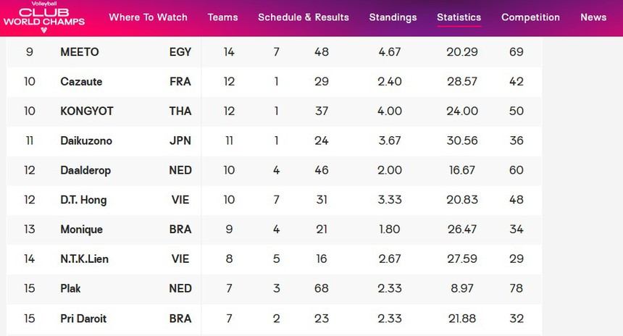The image size is (623, 336).
Task: Select the Statistics tab
Action: pos(459,17)
